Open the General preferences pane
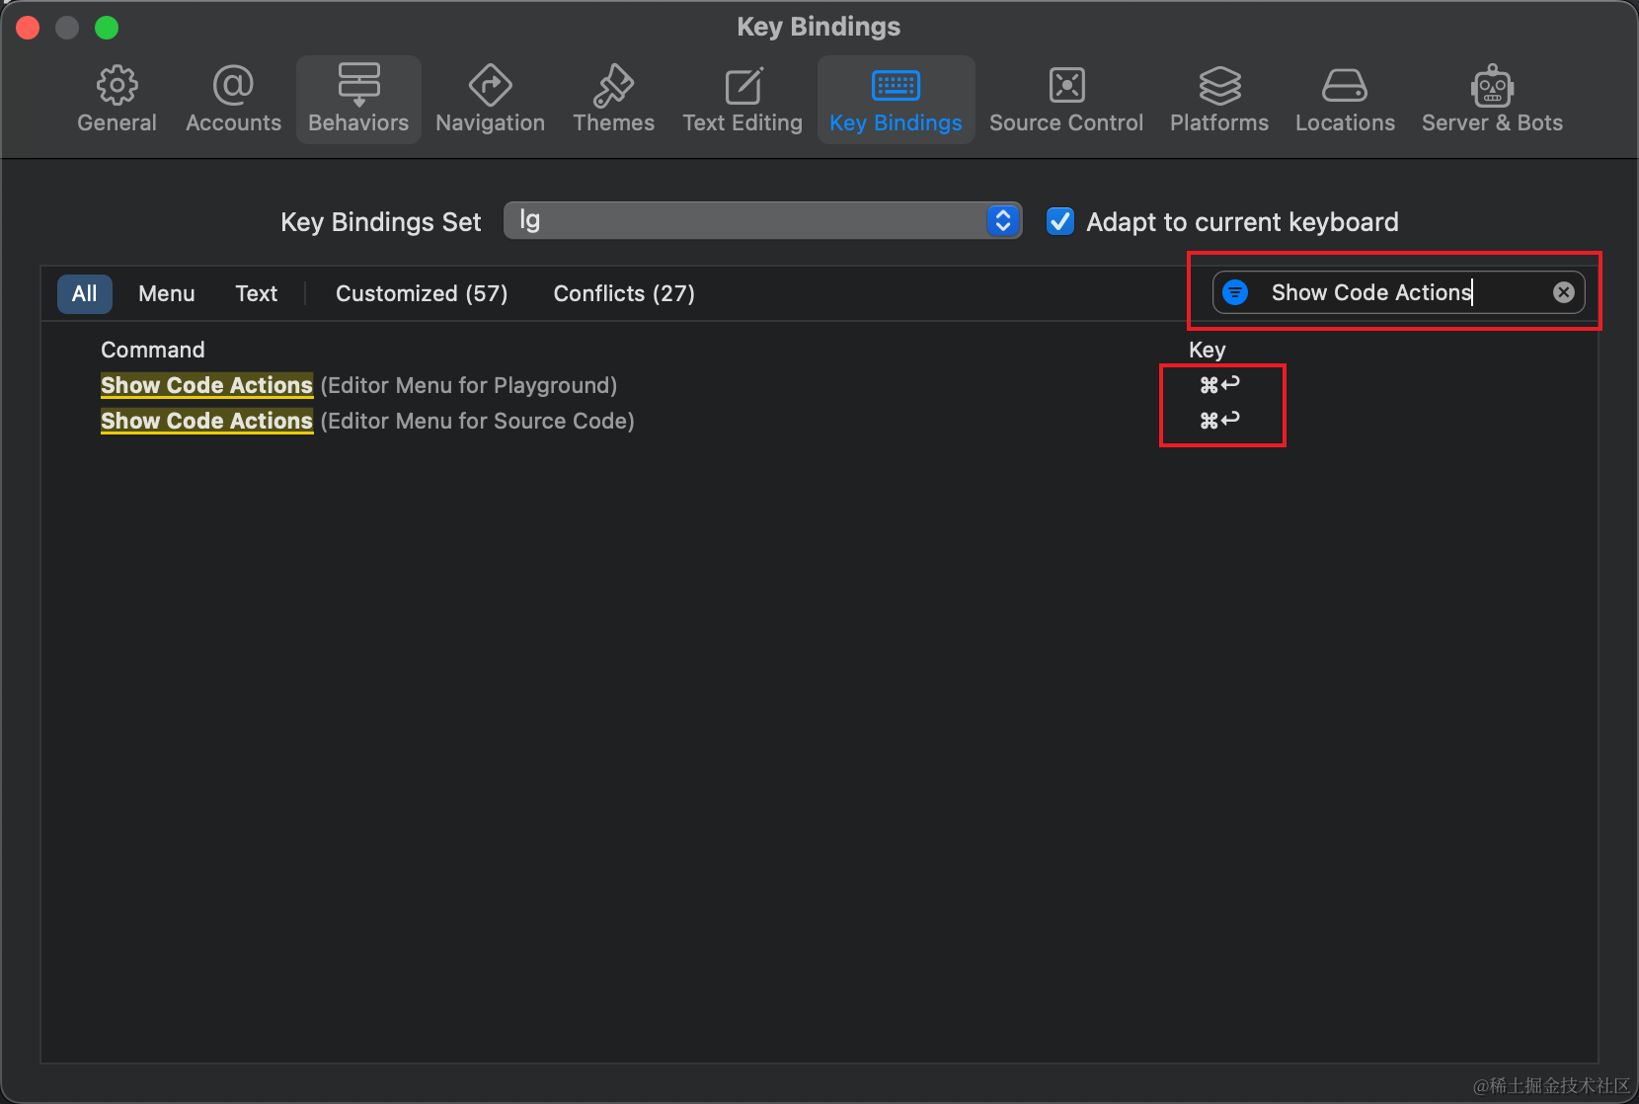 [117, 100]
